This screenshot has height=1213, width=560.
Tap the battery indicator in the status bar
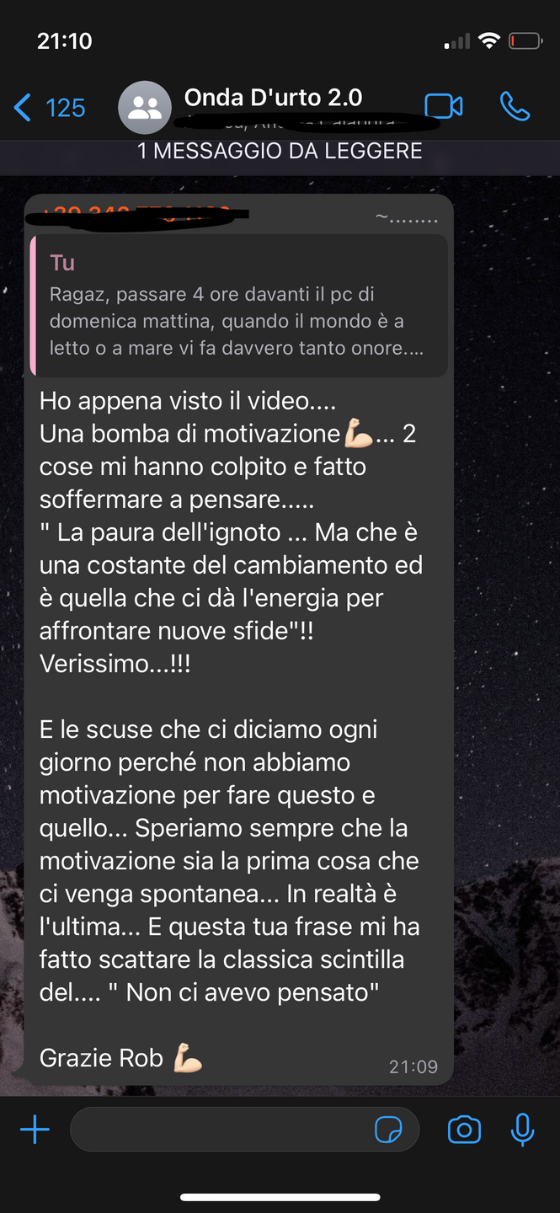pyautogui.click(x=525, y=40)
